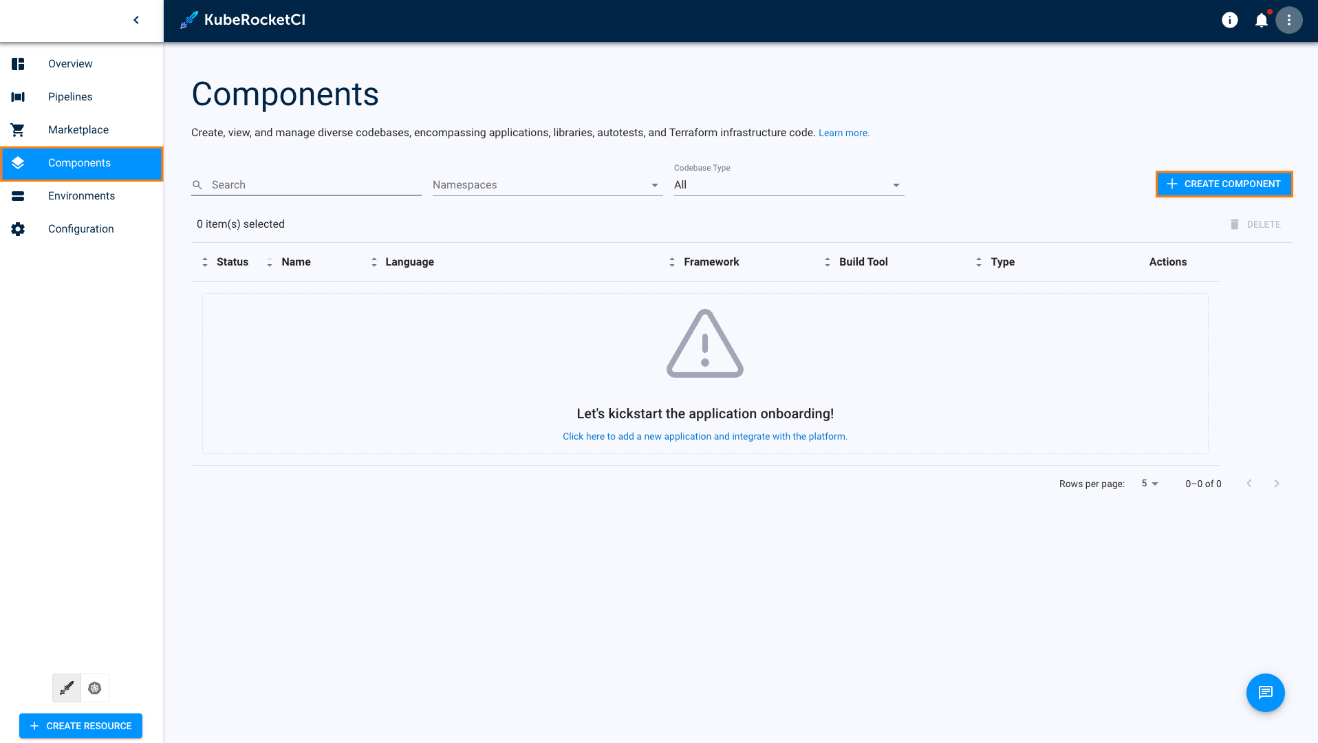Open the three-dot options menu
Screen dimensions: 1318x743
(1288, 21)
